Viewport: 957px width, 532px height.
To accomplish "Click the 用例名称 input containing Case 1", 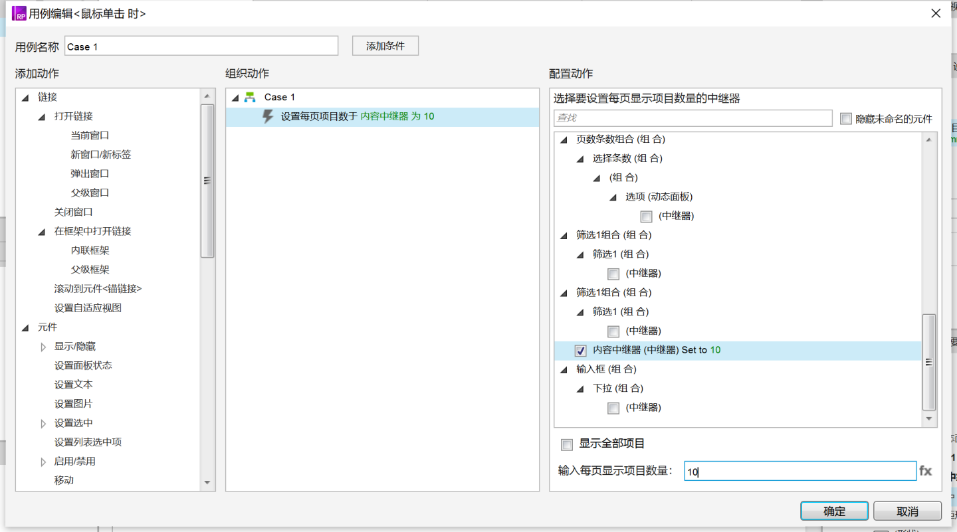I will click(201, 46).
